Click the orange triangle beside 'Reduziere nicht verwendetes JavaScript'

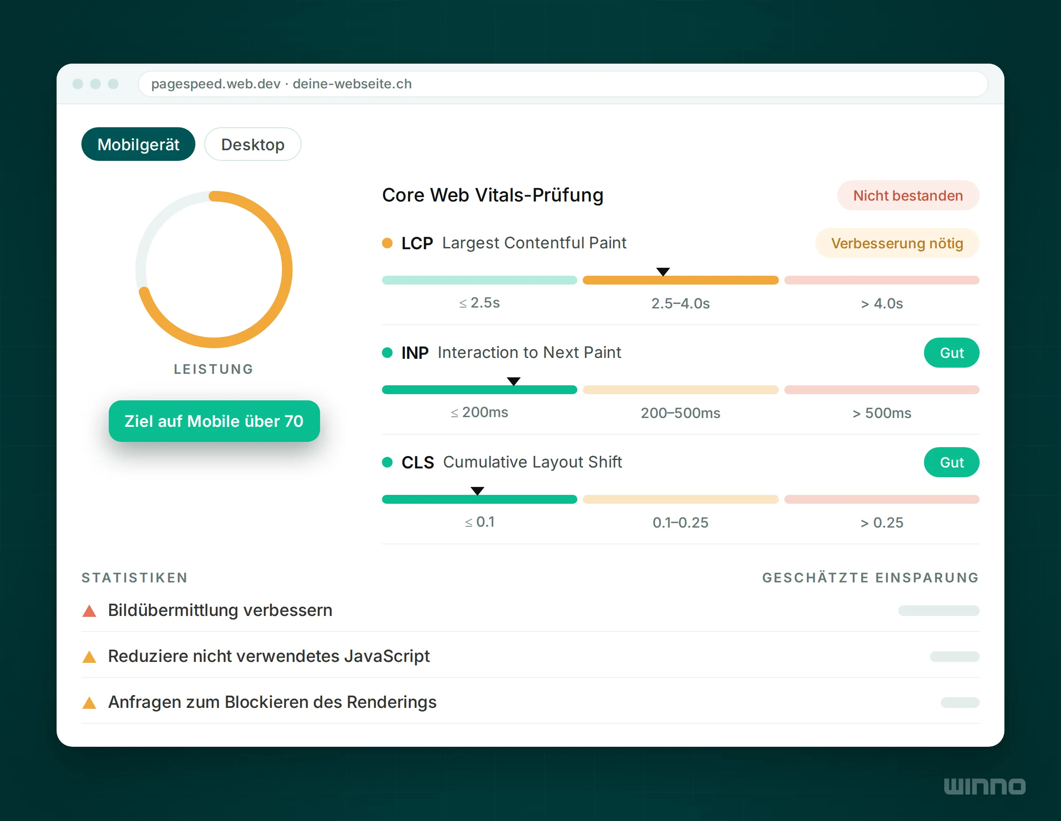(x=89, y=657)
